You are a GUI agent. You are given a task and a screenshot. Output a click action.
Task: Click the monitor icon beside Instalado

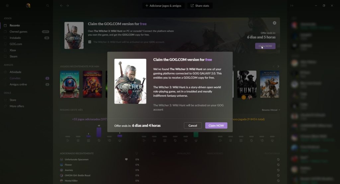[x=5, y=38]
